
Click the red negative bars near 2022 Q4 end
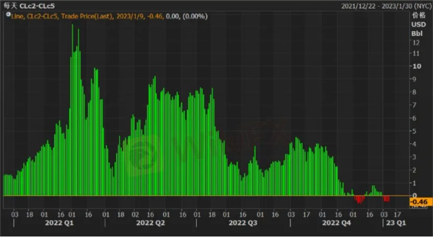coord(359,200)
